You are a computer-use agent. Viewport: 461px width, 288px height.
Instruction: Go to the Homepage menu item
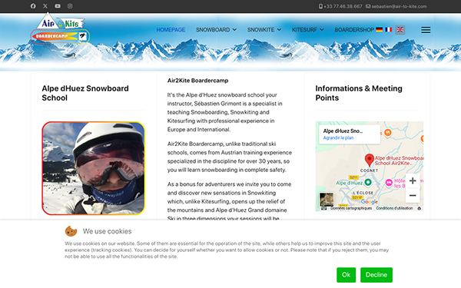point(171,30)
